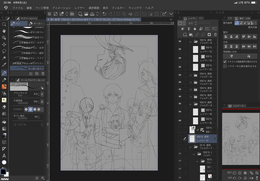The width and height of the screenshot is (260, 181).
Task: Delete layer using the trash icon
Action: coord(215,34)
